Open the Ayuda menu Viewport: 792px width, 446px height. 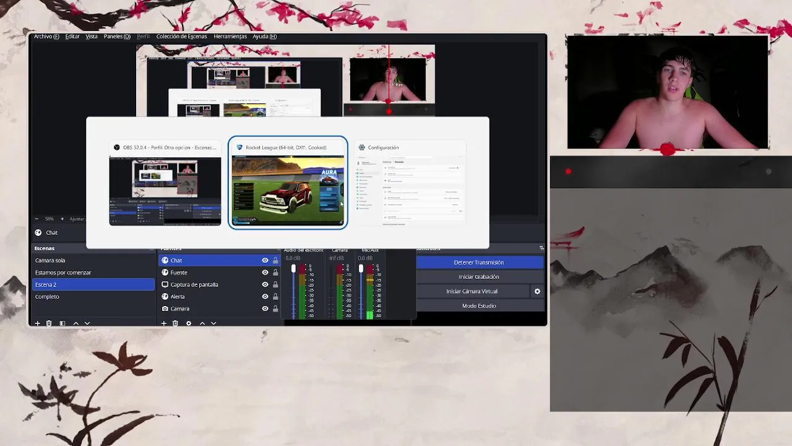pos(264,37)
